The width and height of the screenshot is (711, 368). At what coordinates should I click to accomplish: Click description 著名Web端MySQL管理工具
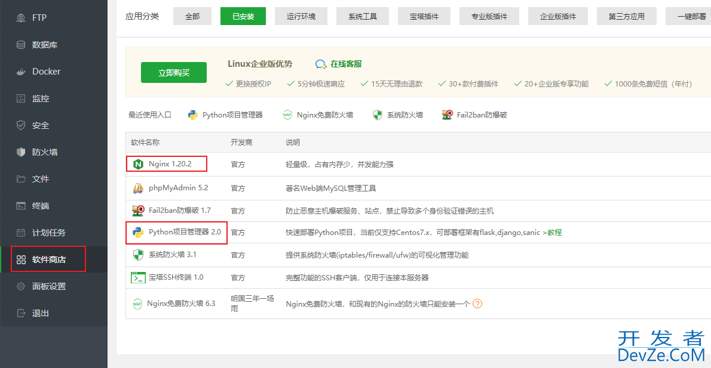click(x=330, y=188)
